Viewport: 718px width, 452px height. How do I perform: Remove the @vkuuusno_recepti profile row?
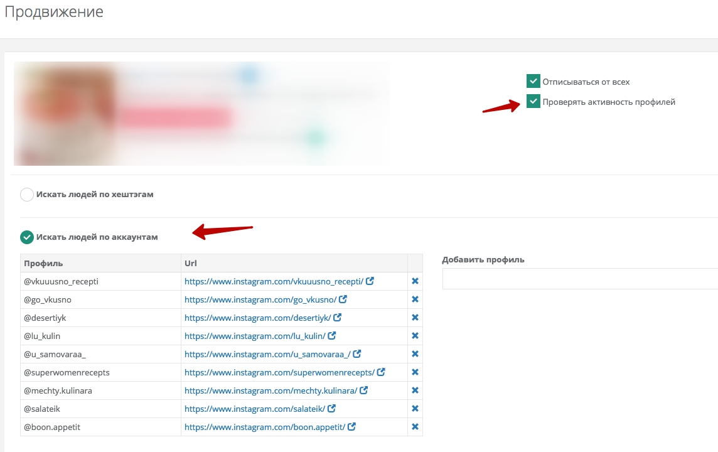pyautogui.click(x=415, y=281)
